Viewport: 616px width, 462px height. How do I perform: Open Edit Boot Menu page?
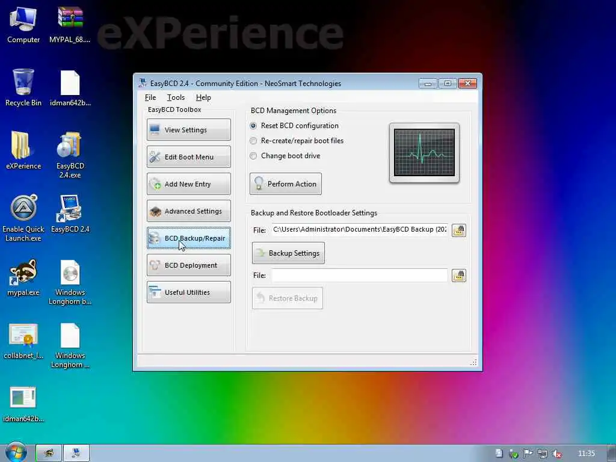pos(188,157)
